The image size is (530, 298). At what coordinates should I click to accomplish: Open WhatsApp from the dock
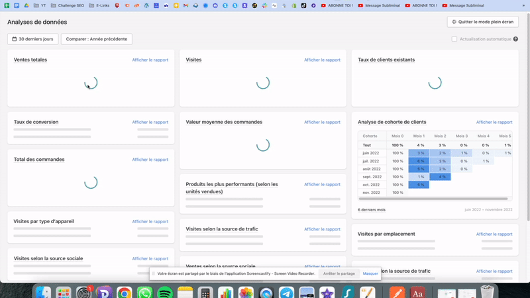click(144, 293)
